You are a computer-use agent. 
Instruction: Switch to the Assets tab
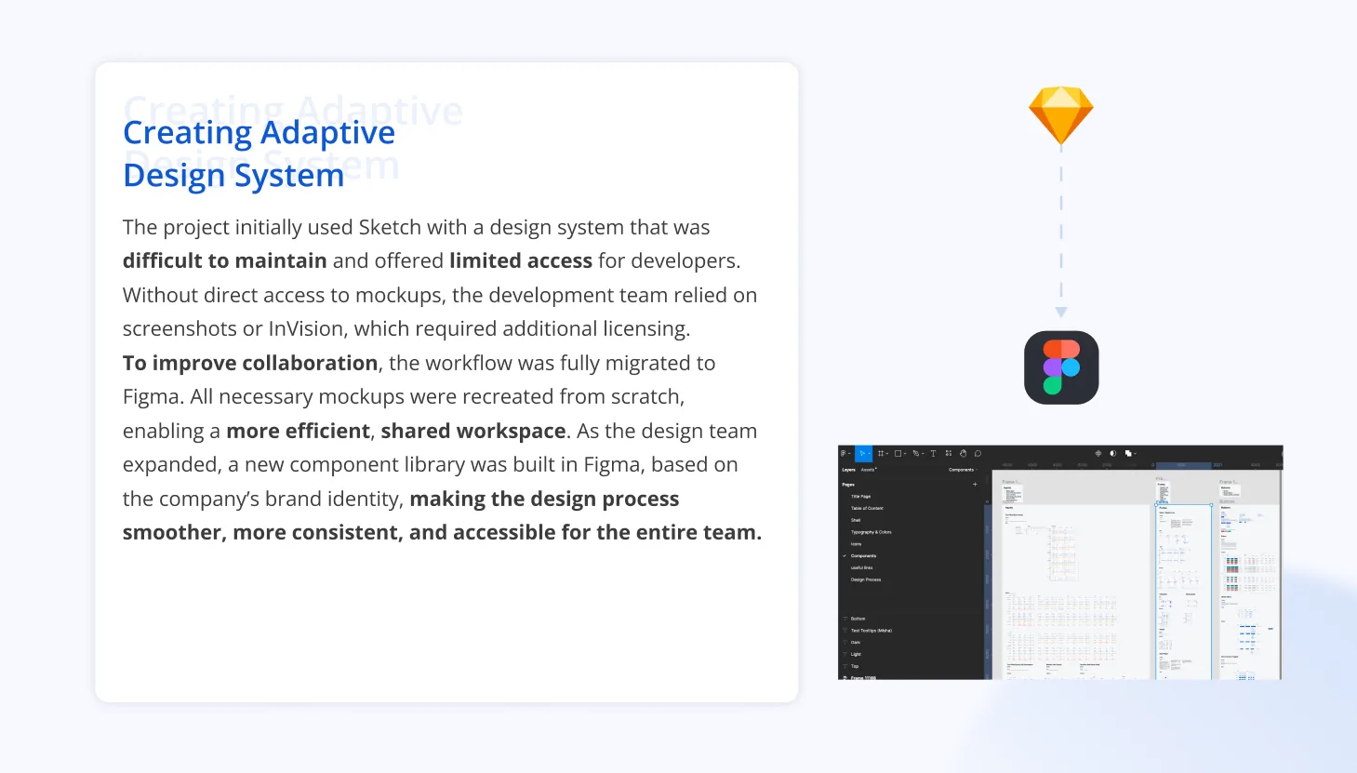(x=869, y=470)
